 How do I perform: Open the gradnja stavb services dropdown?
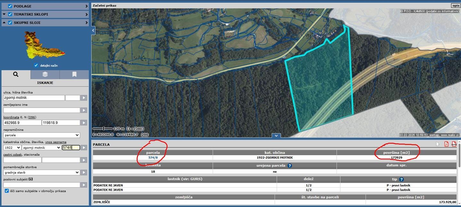[x=42, y=172]
